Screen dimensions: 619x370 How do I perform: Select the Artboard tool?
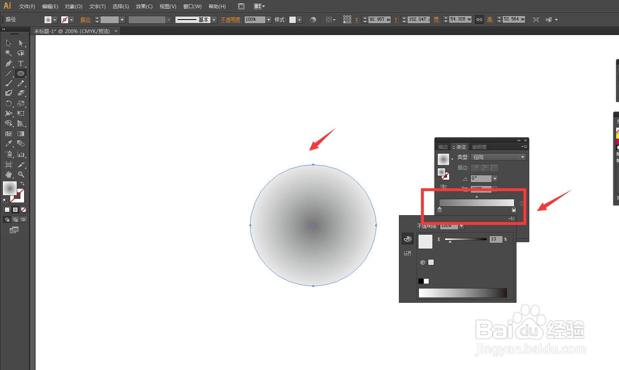point(9,165)
